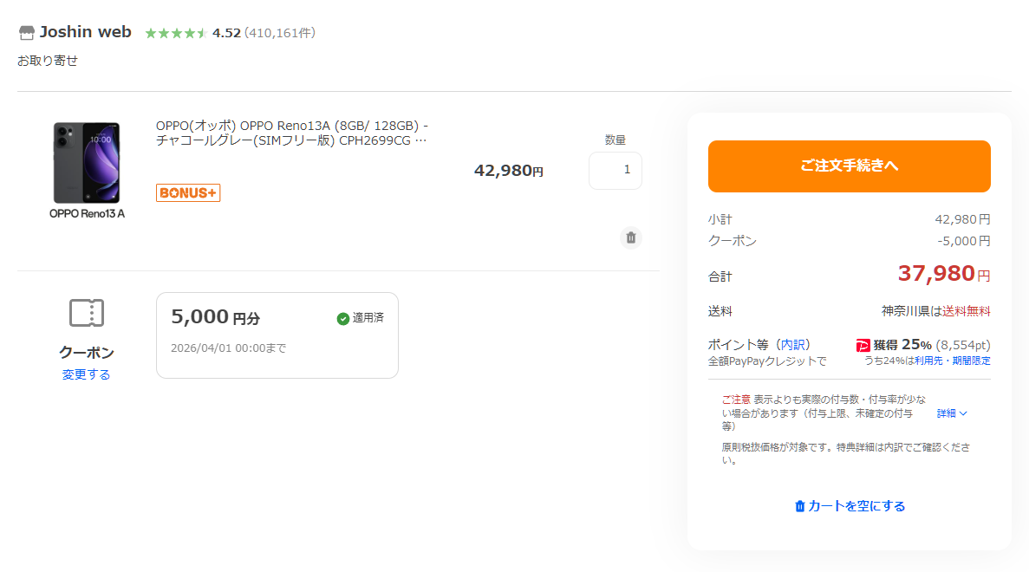Click the OPPO Reno13 A product thumbnail
The height and width of the screenshot is (572, 1029).
pos(87,170)
